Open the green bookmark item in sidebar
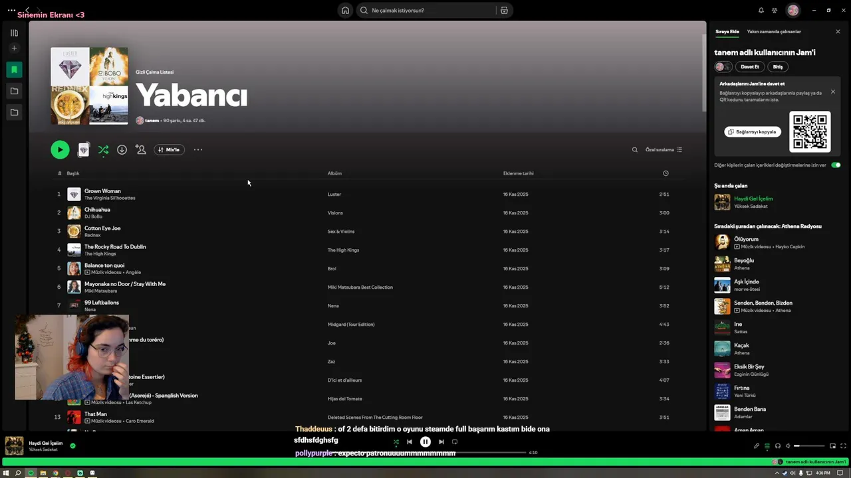The width and height of the screenshot is (851, 478). point(14,69)
